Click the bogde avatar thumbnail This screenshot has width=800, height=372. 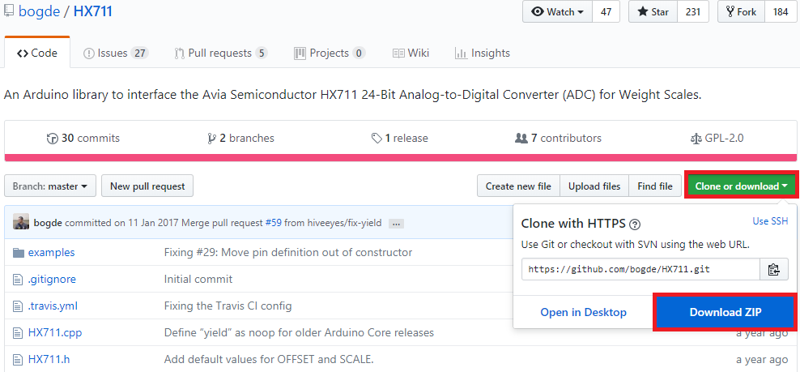tap(22, 222)
